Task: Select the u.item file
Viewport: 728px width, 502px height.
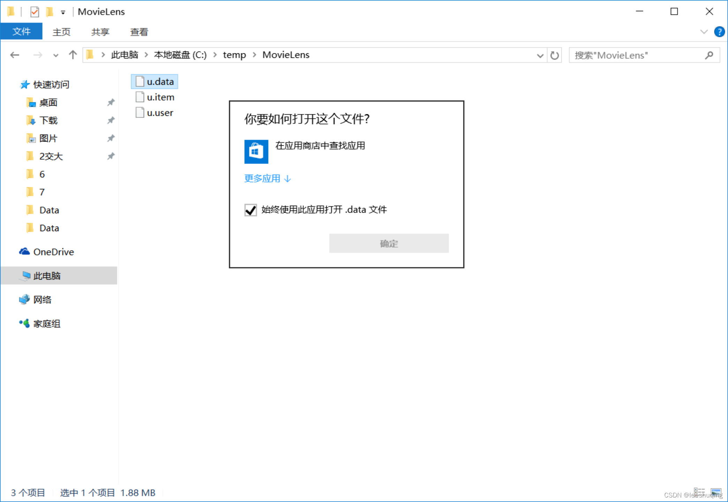Action: click(x=160, y=97)
